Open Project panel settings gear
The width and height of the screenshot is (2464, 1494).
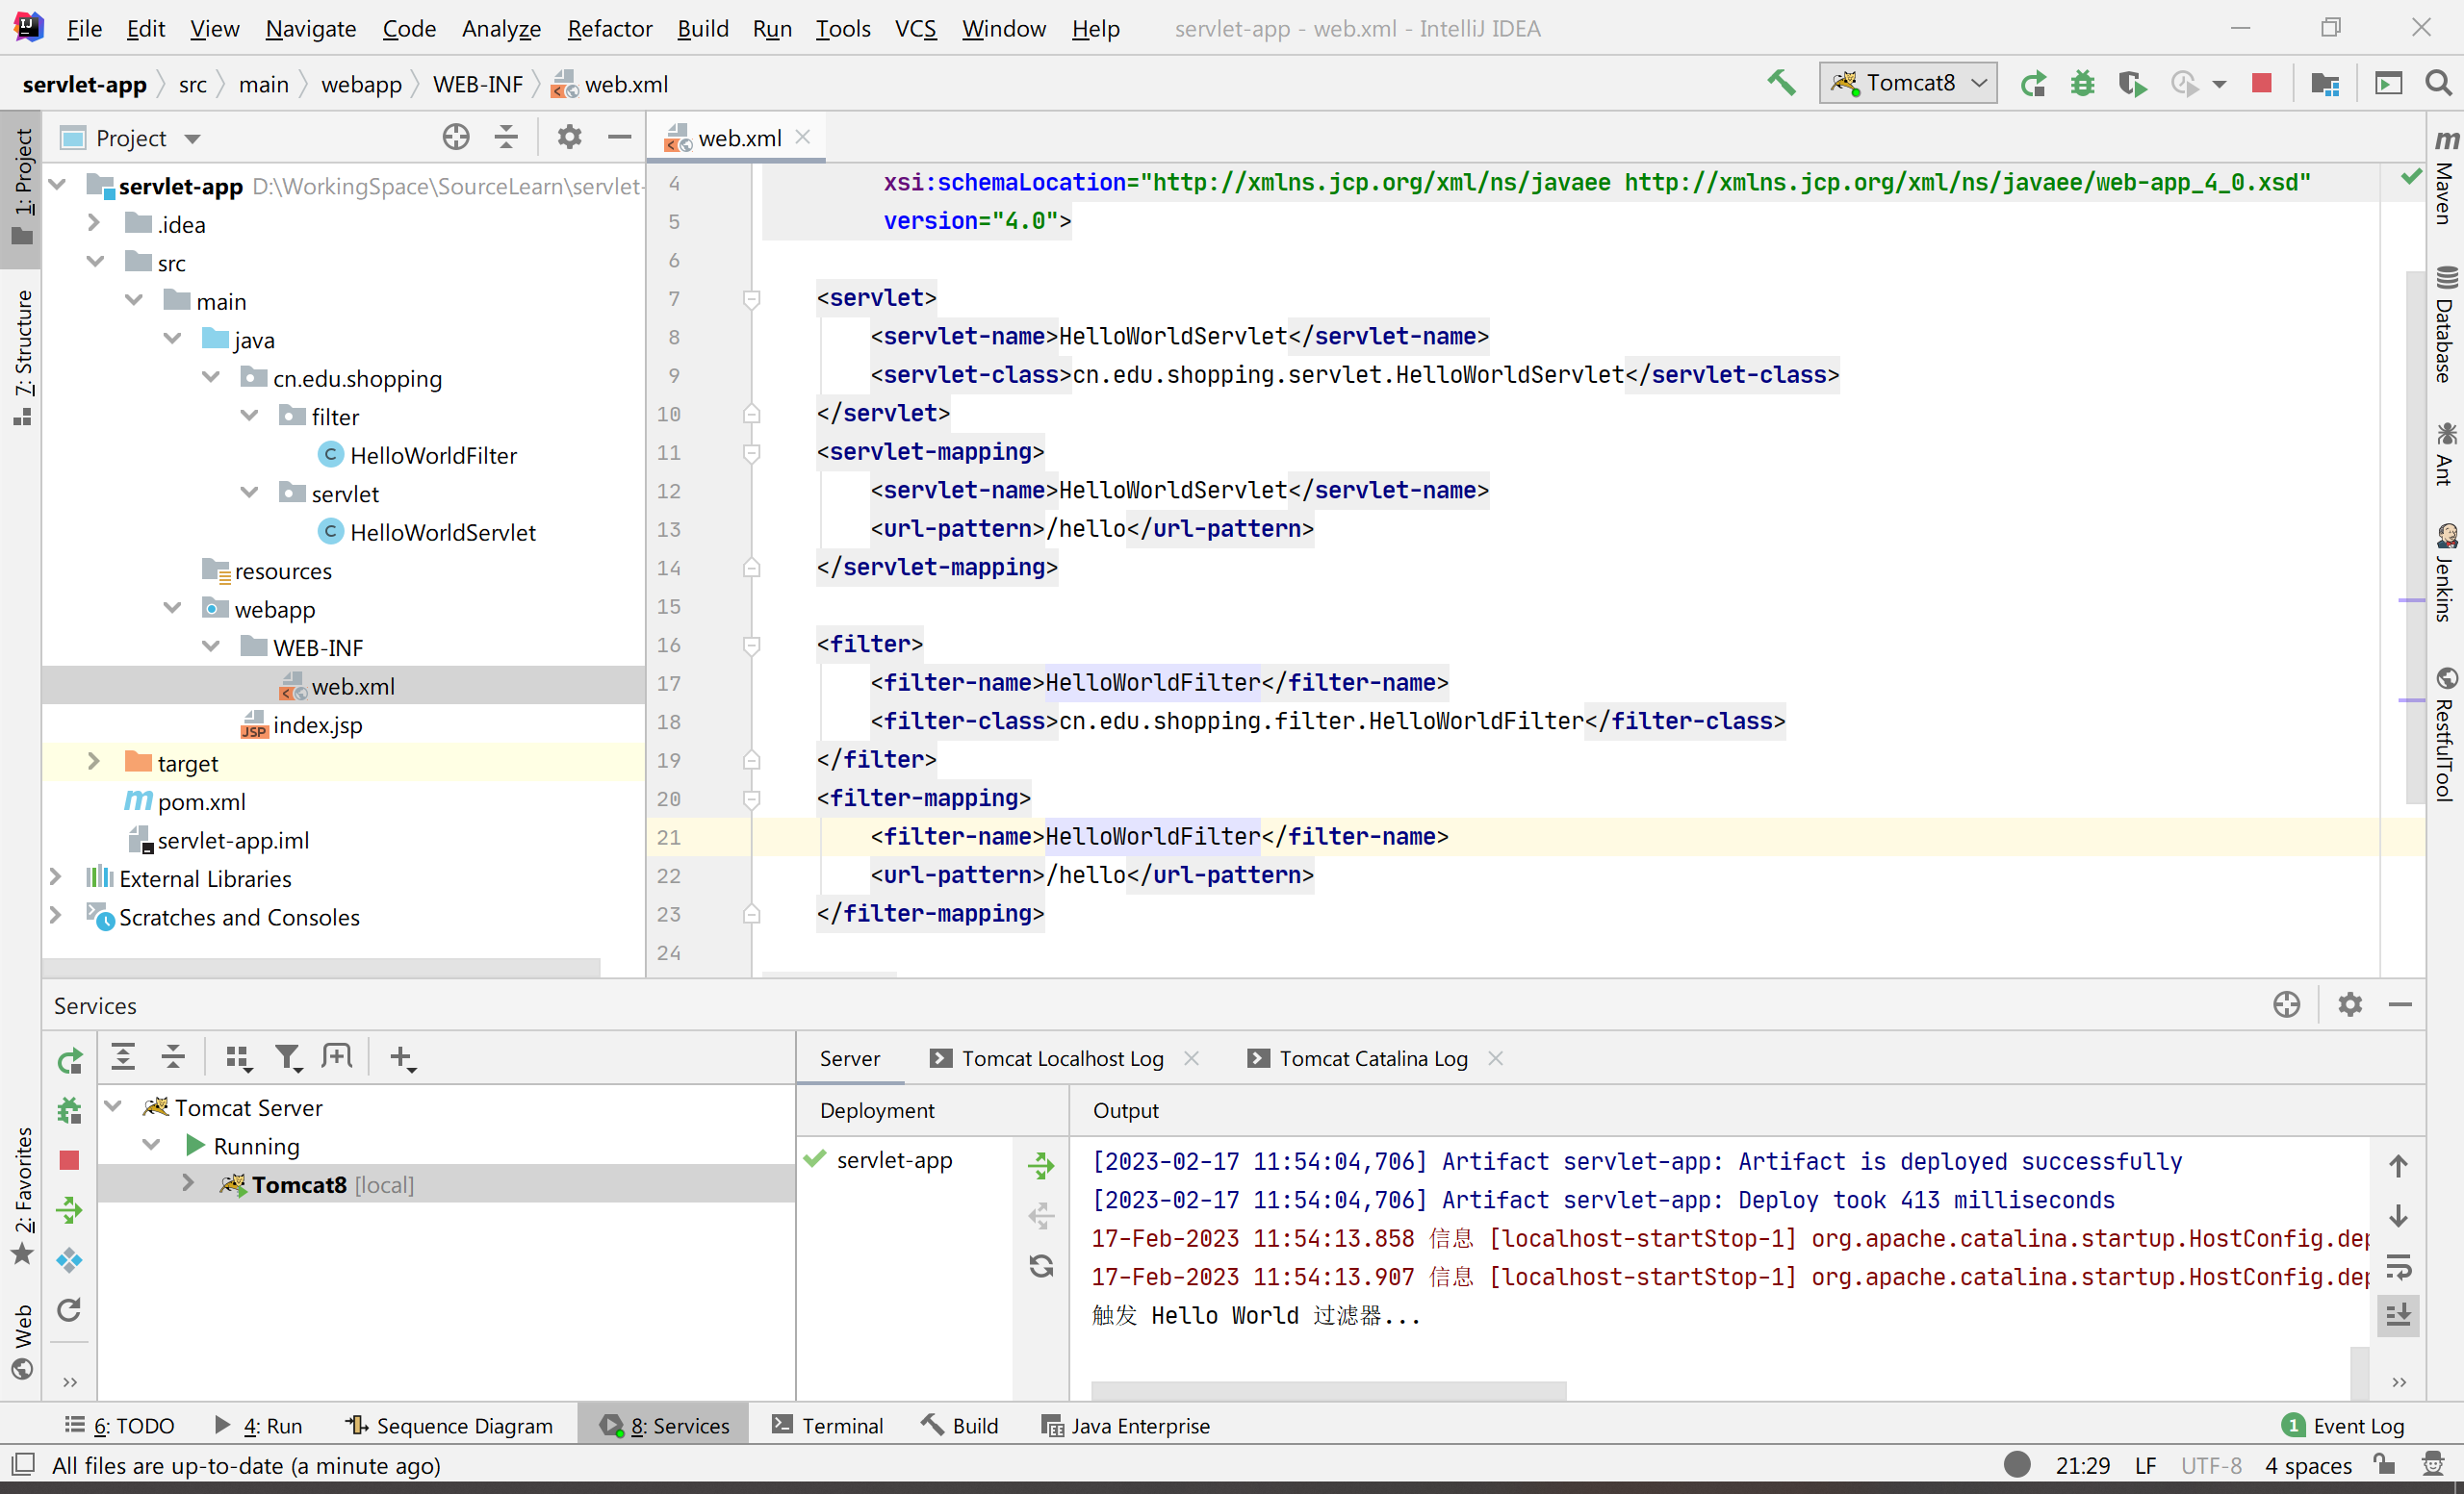click(569, 137)
